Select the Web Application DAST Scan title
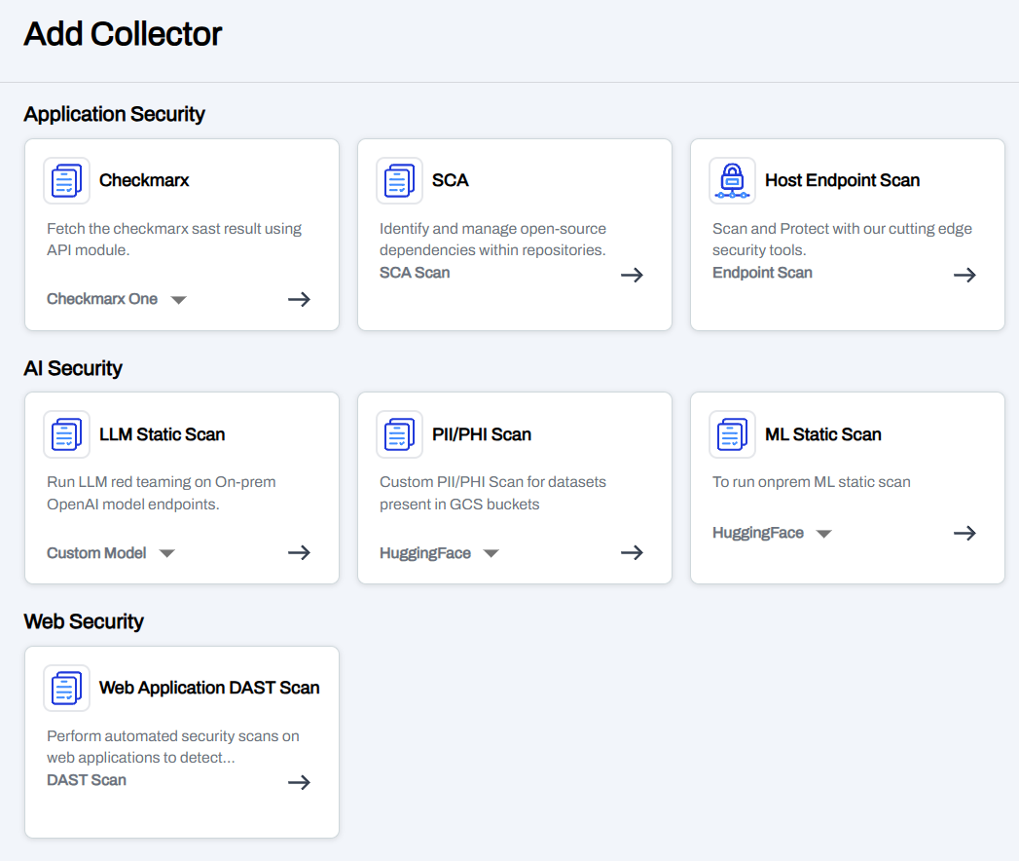The image size is (1019, 861). click(209, 688)
